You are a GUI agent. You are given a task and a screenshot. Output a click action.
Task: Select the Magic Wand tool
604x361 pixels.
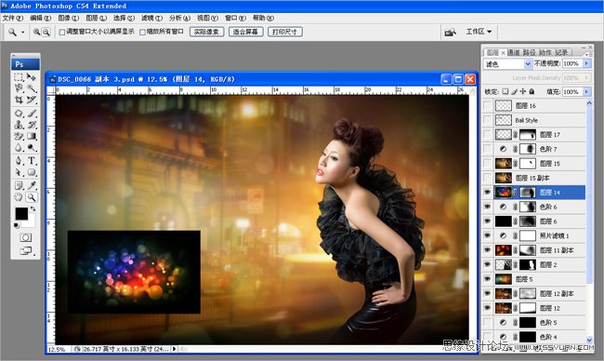point(32,88)
